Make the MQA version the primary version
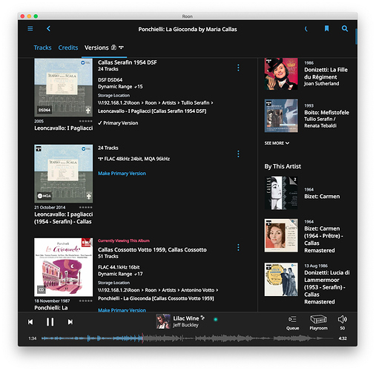This screenshot has width=376, height=371. pos(122,174)
